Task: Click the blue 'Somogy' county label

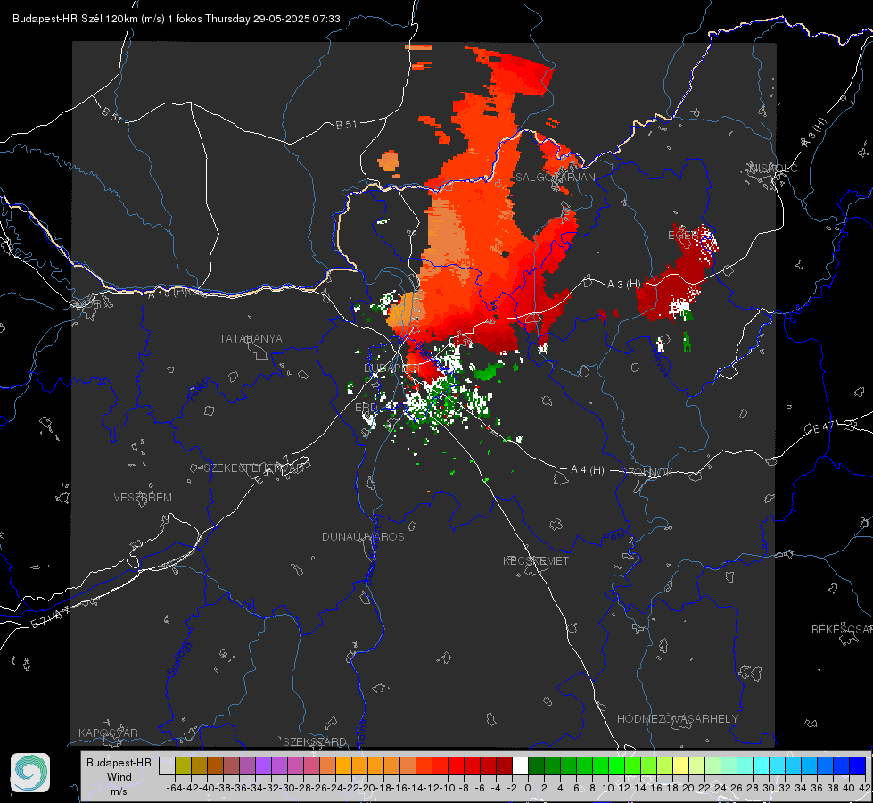Action: 179,659
